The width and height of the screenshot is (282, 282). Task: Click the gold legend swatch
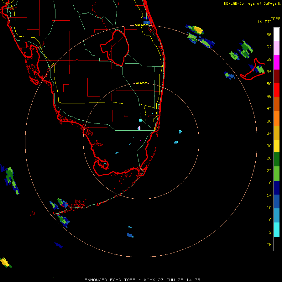[277, 133]
